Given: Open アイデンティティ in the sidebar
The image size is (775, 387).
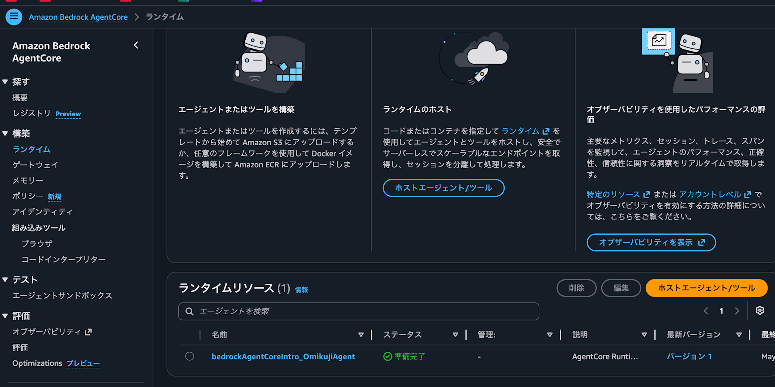Looking at the screenshot, I should [43, 212].
